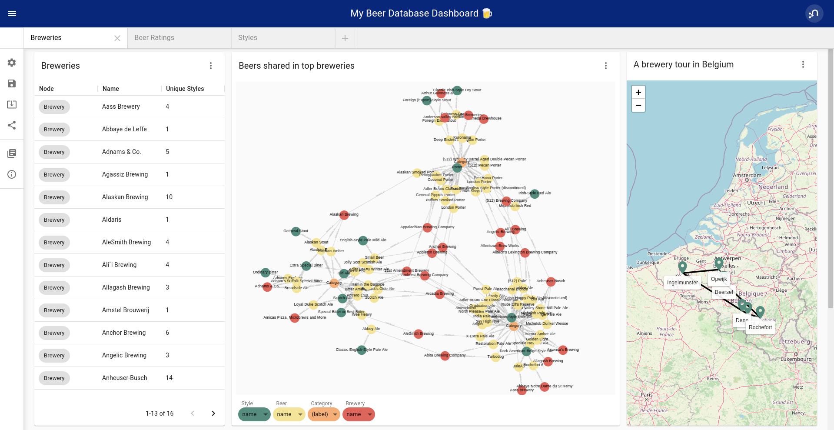Open Belgium tour map card options
834x430 pixels.
point(803,64)
